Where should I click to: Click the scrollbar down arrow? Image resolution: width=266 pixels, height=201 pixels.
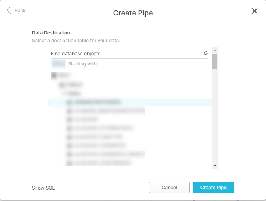click(x=215, y=166)
